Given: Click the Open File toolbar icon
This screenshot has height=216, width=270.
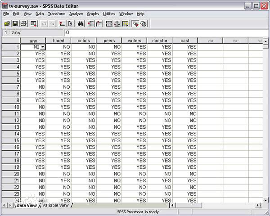Looking at the screenshot, I should point(7,23).
